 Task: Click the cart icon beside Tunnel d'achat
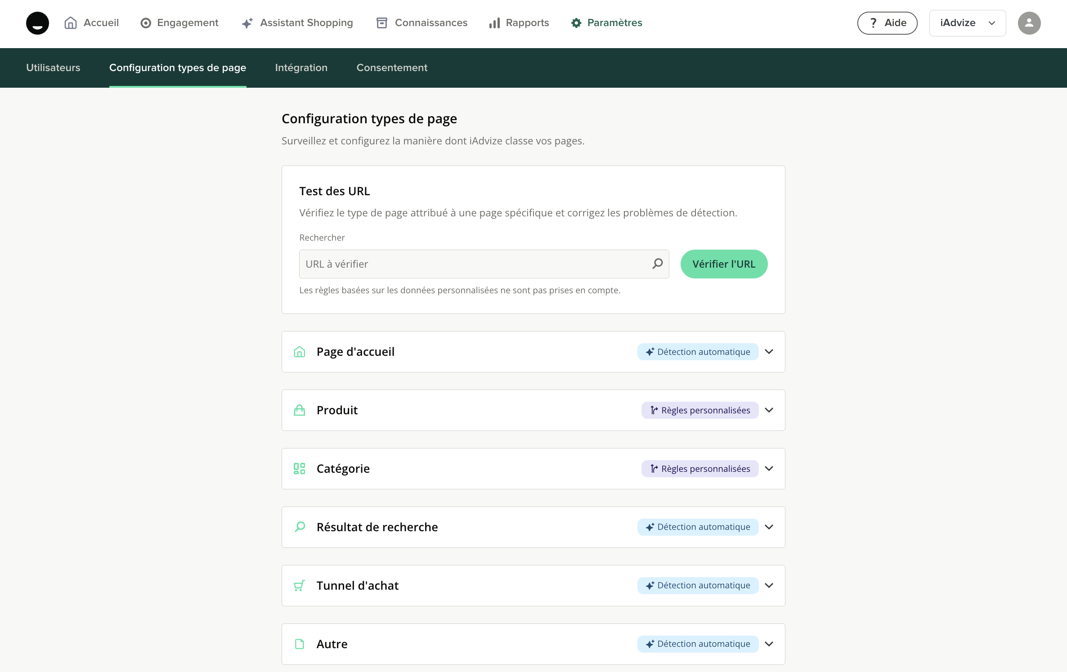[x=299, y=586]
